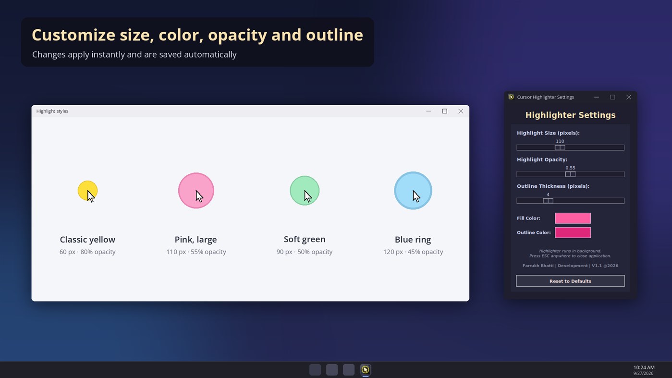Click the "Farrukh Bhatti | Development" credit line
Viewport: 672px width, 378px height.
tap(570, 266)
